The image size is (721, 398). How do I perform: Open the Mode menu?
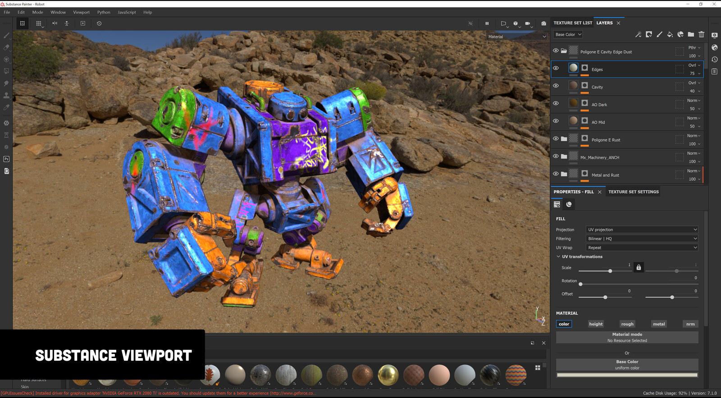click(x=37, y=12)
